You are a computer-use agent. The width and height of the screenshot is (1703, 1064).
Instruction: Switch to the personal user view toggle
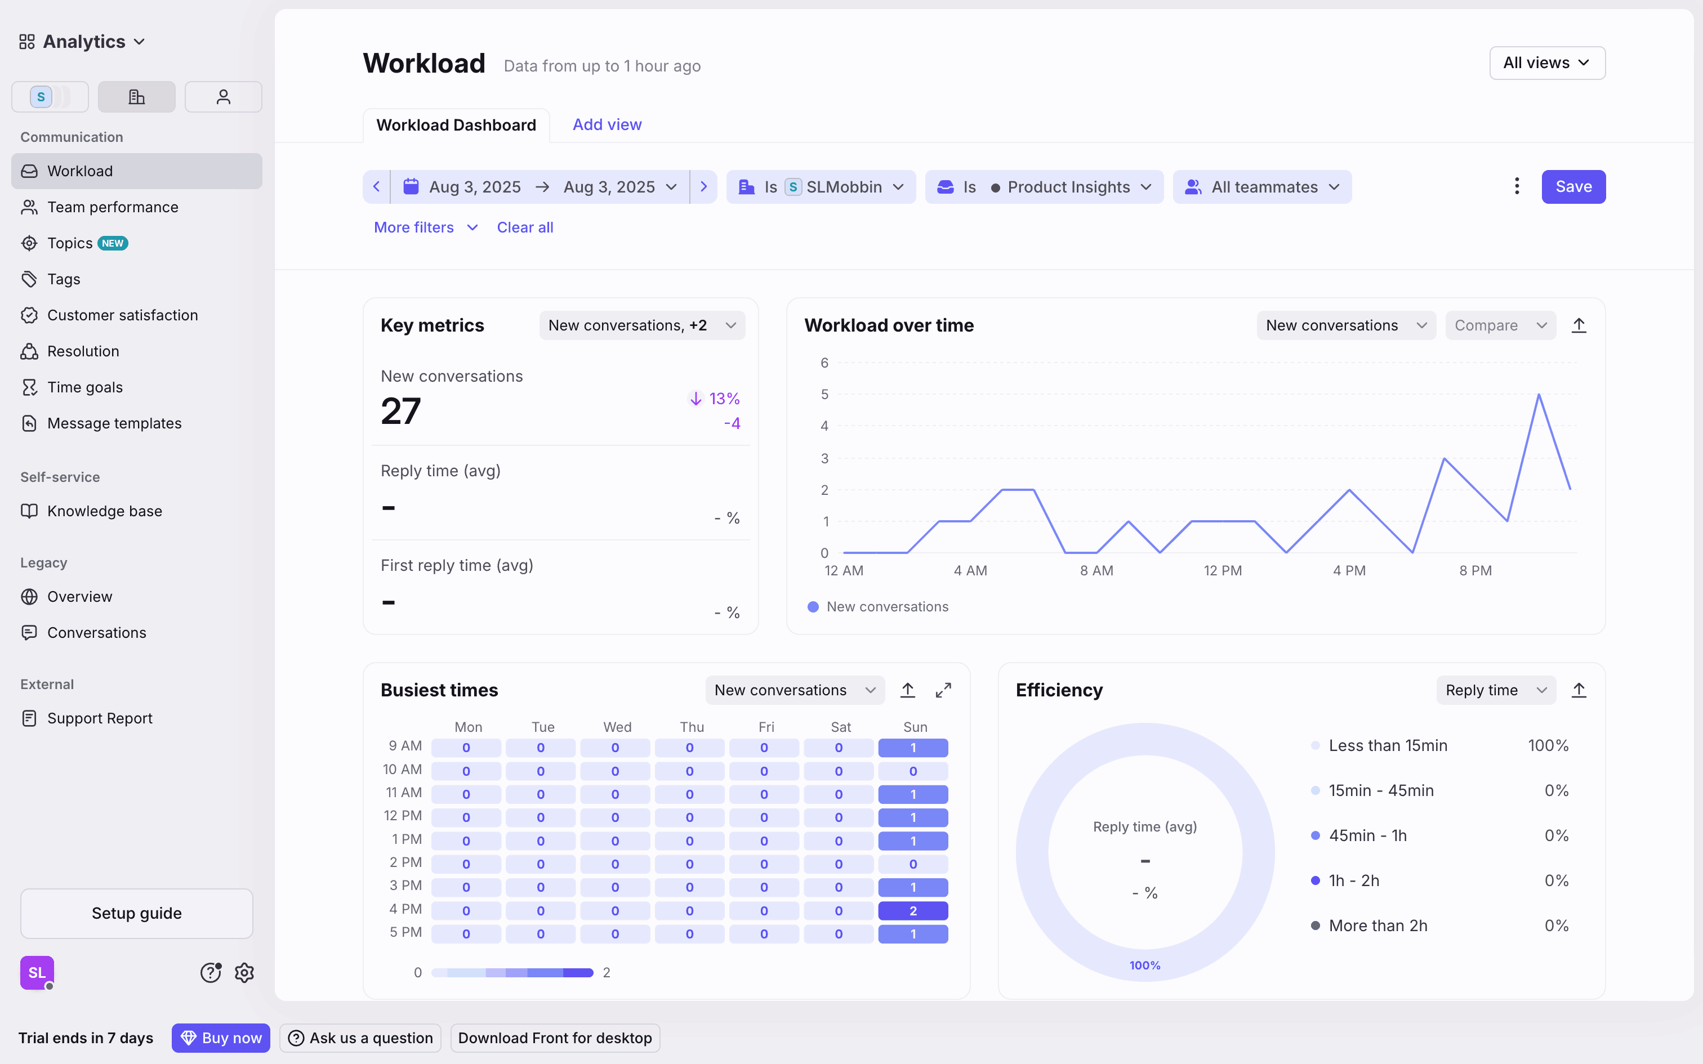pos(223,97)
